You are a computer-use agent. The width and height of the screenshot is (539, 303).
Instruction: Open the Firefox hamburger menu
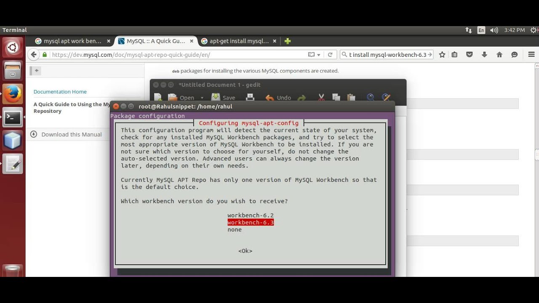click(531, 55)
